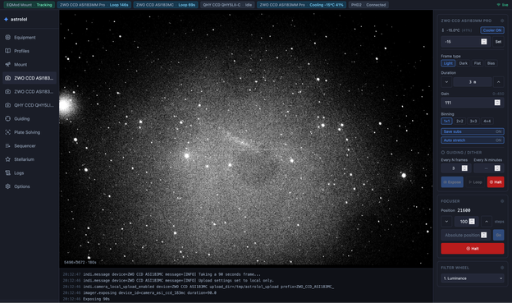Click the Set temperature button
The height and width of the screenshot is (303, 512).
tap(498, 42)
